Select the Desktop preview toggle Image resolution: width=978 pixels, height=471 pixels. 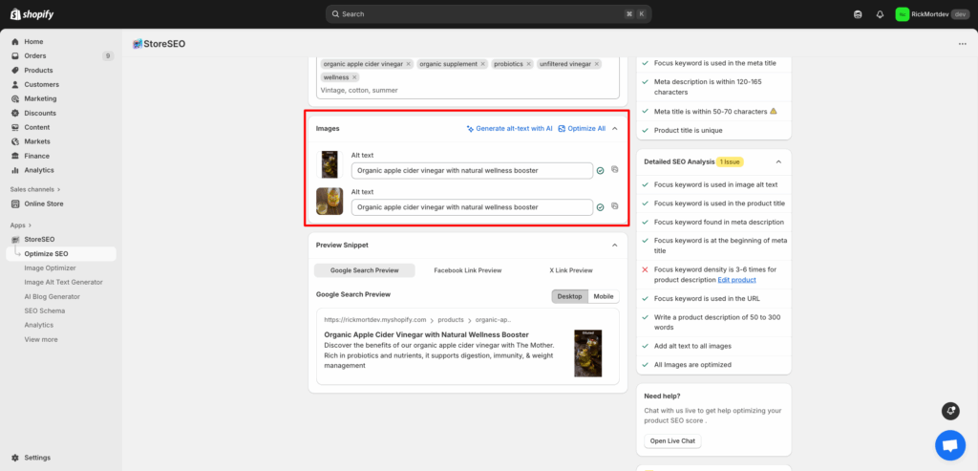pos(569,296)
